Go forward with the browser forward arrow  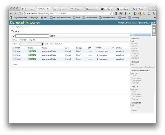pyautogui.click(x=16, y=13)
